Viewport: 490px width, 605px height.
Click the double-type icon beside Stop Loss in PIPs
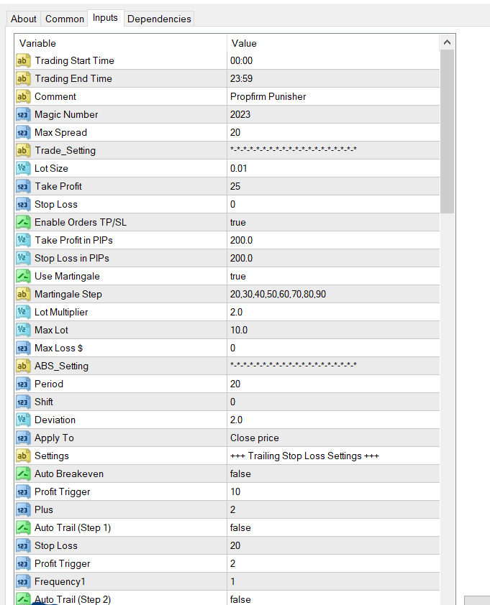click(x=23, y=258)
